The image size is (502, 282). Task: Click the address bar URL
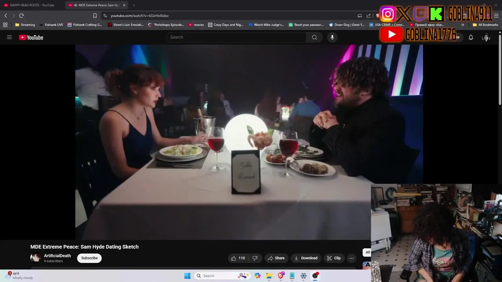click(x=140, y=16)
